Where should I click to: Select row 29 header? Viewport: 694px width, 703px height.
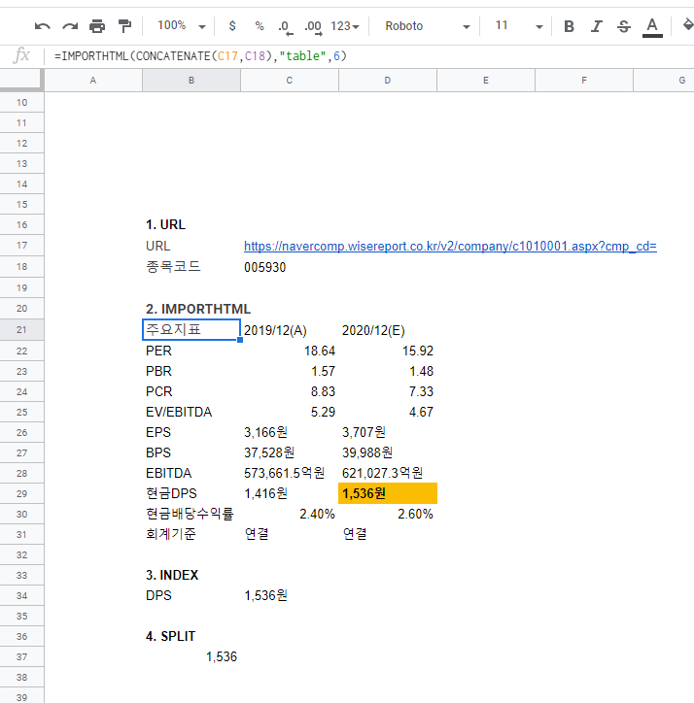(x=21, y=493)
